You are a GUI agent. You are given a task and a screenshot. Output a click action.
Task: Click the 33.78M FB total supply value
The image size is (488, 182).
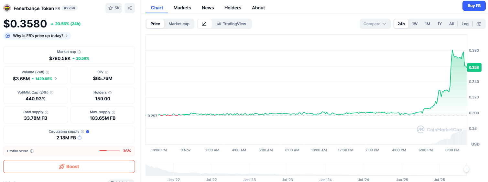[36, 118]
